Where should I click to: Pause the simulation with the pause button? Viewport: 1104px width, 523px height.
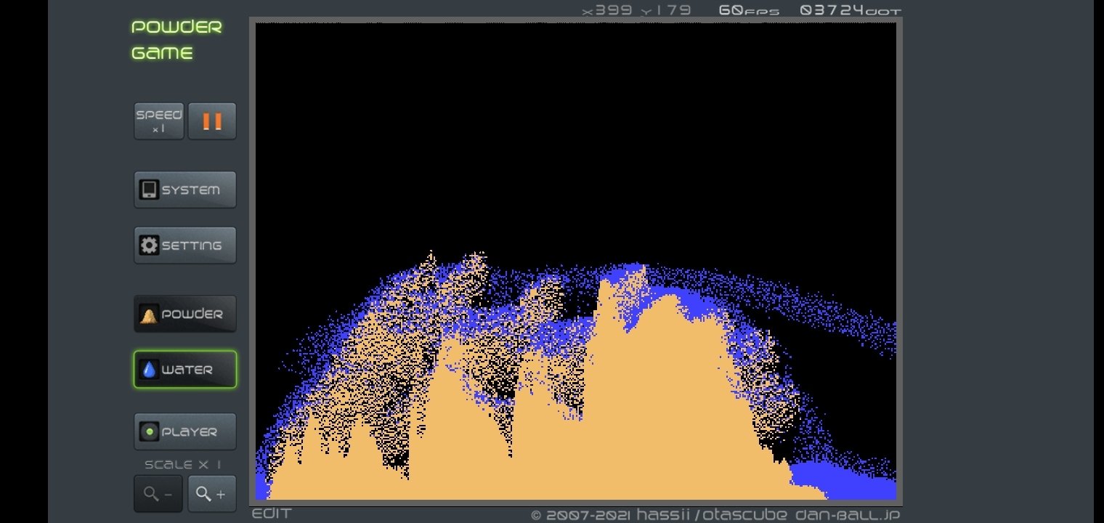click(x=212, y=121)
